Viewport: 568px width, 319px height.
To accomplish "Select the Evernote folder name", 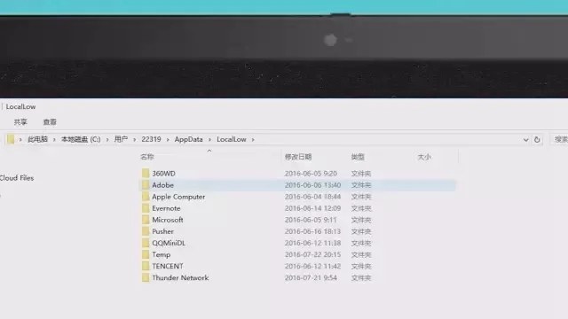I will tap(166, 208).
